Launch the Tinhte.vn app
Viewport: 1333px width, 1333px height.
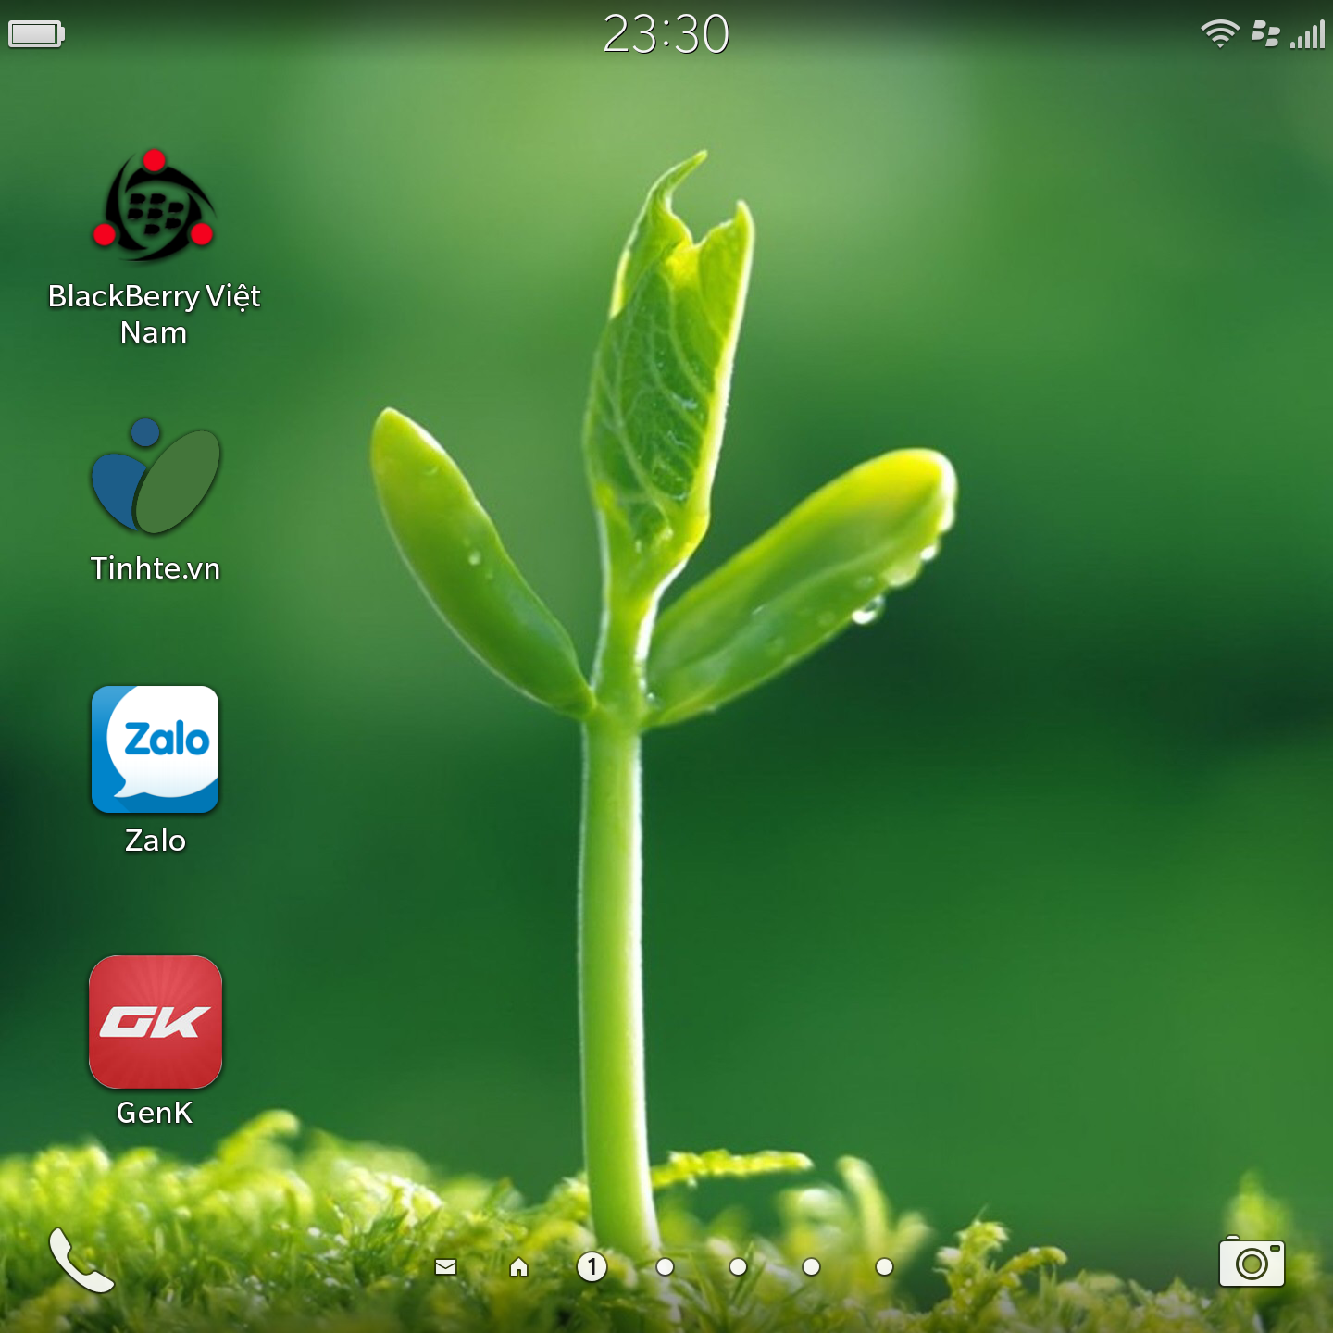(x=156, y=476)
